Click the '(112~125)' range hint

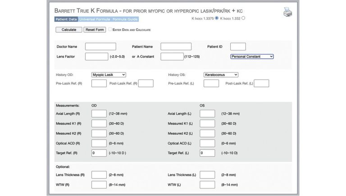(192, 56)
